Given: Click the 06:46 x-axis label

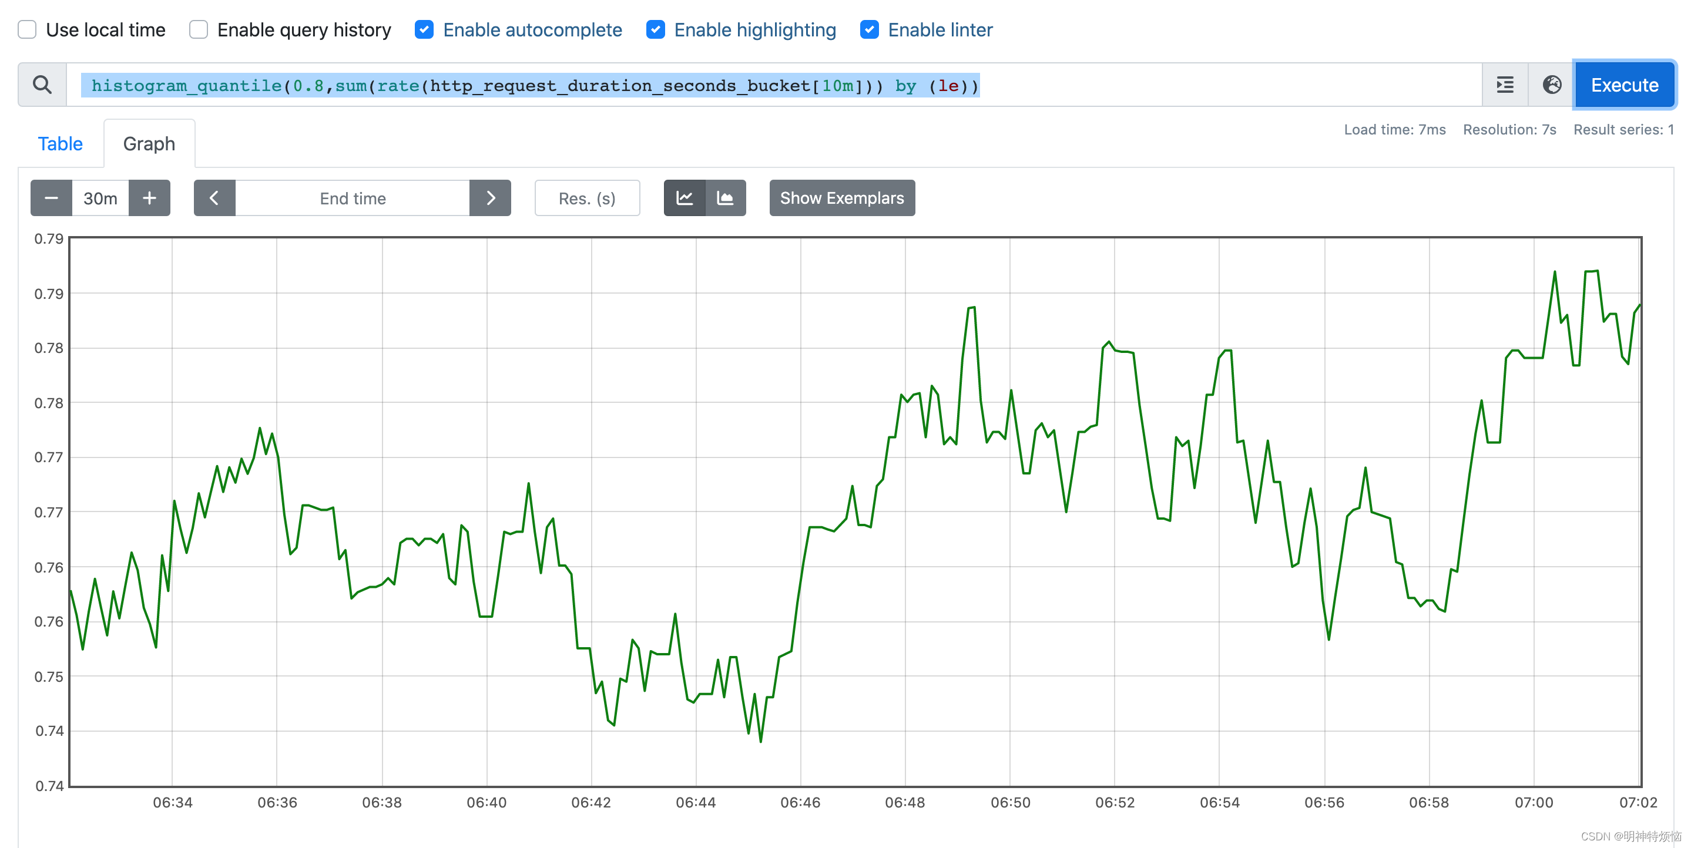Looking at the screenshot, I should pos(800,802).
